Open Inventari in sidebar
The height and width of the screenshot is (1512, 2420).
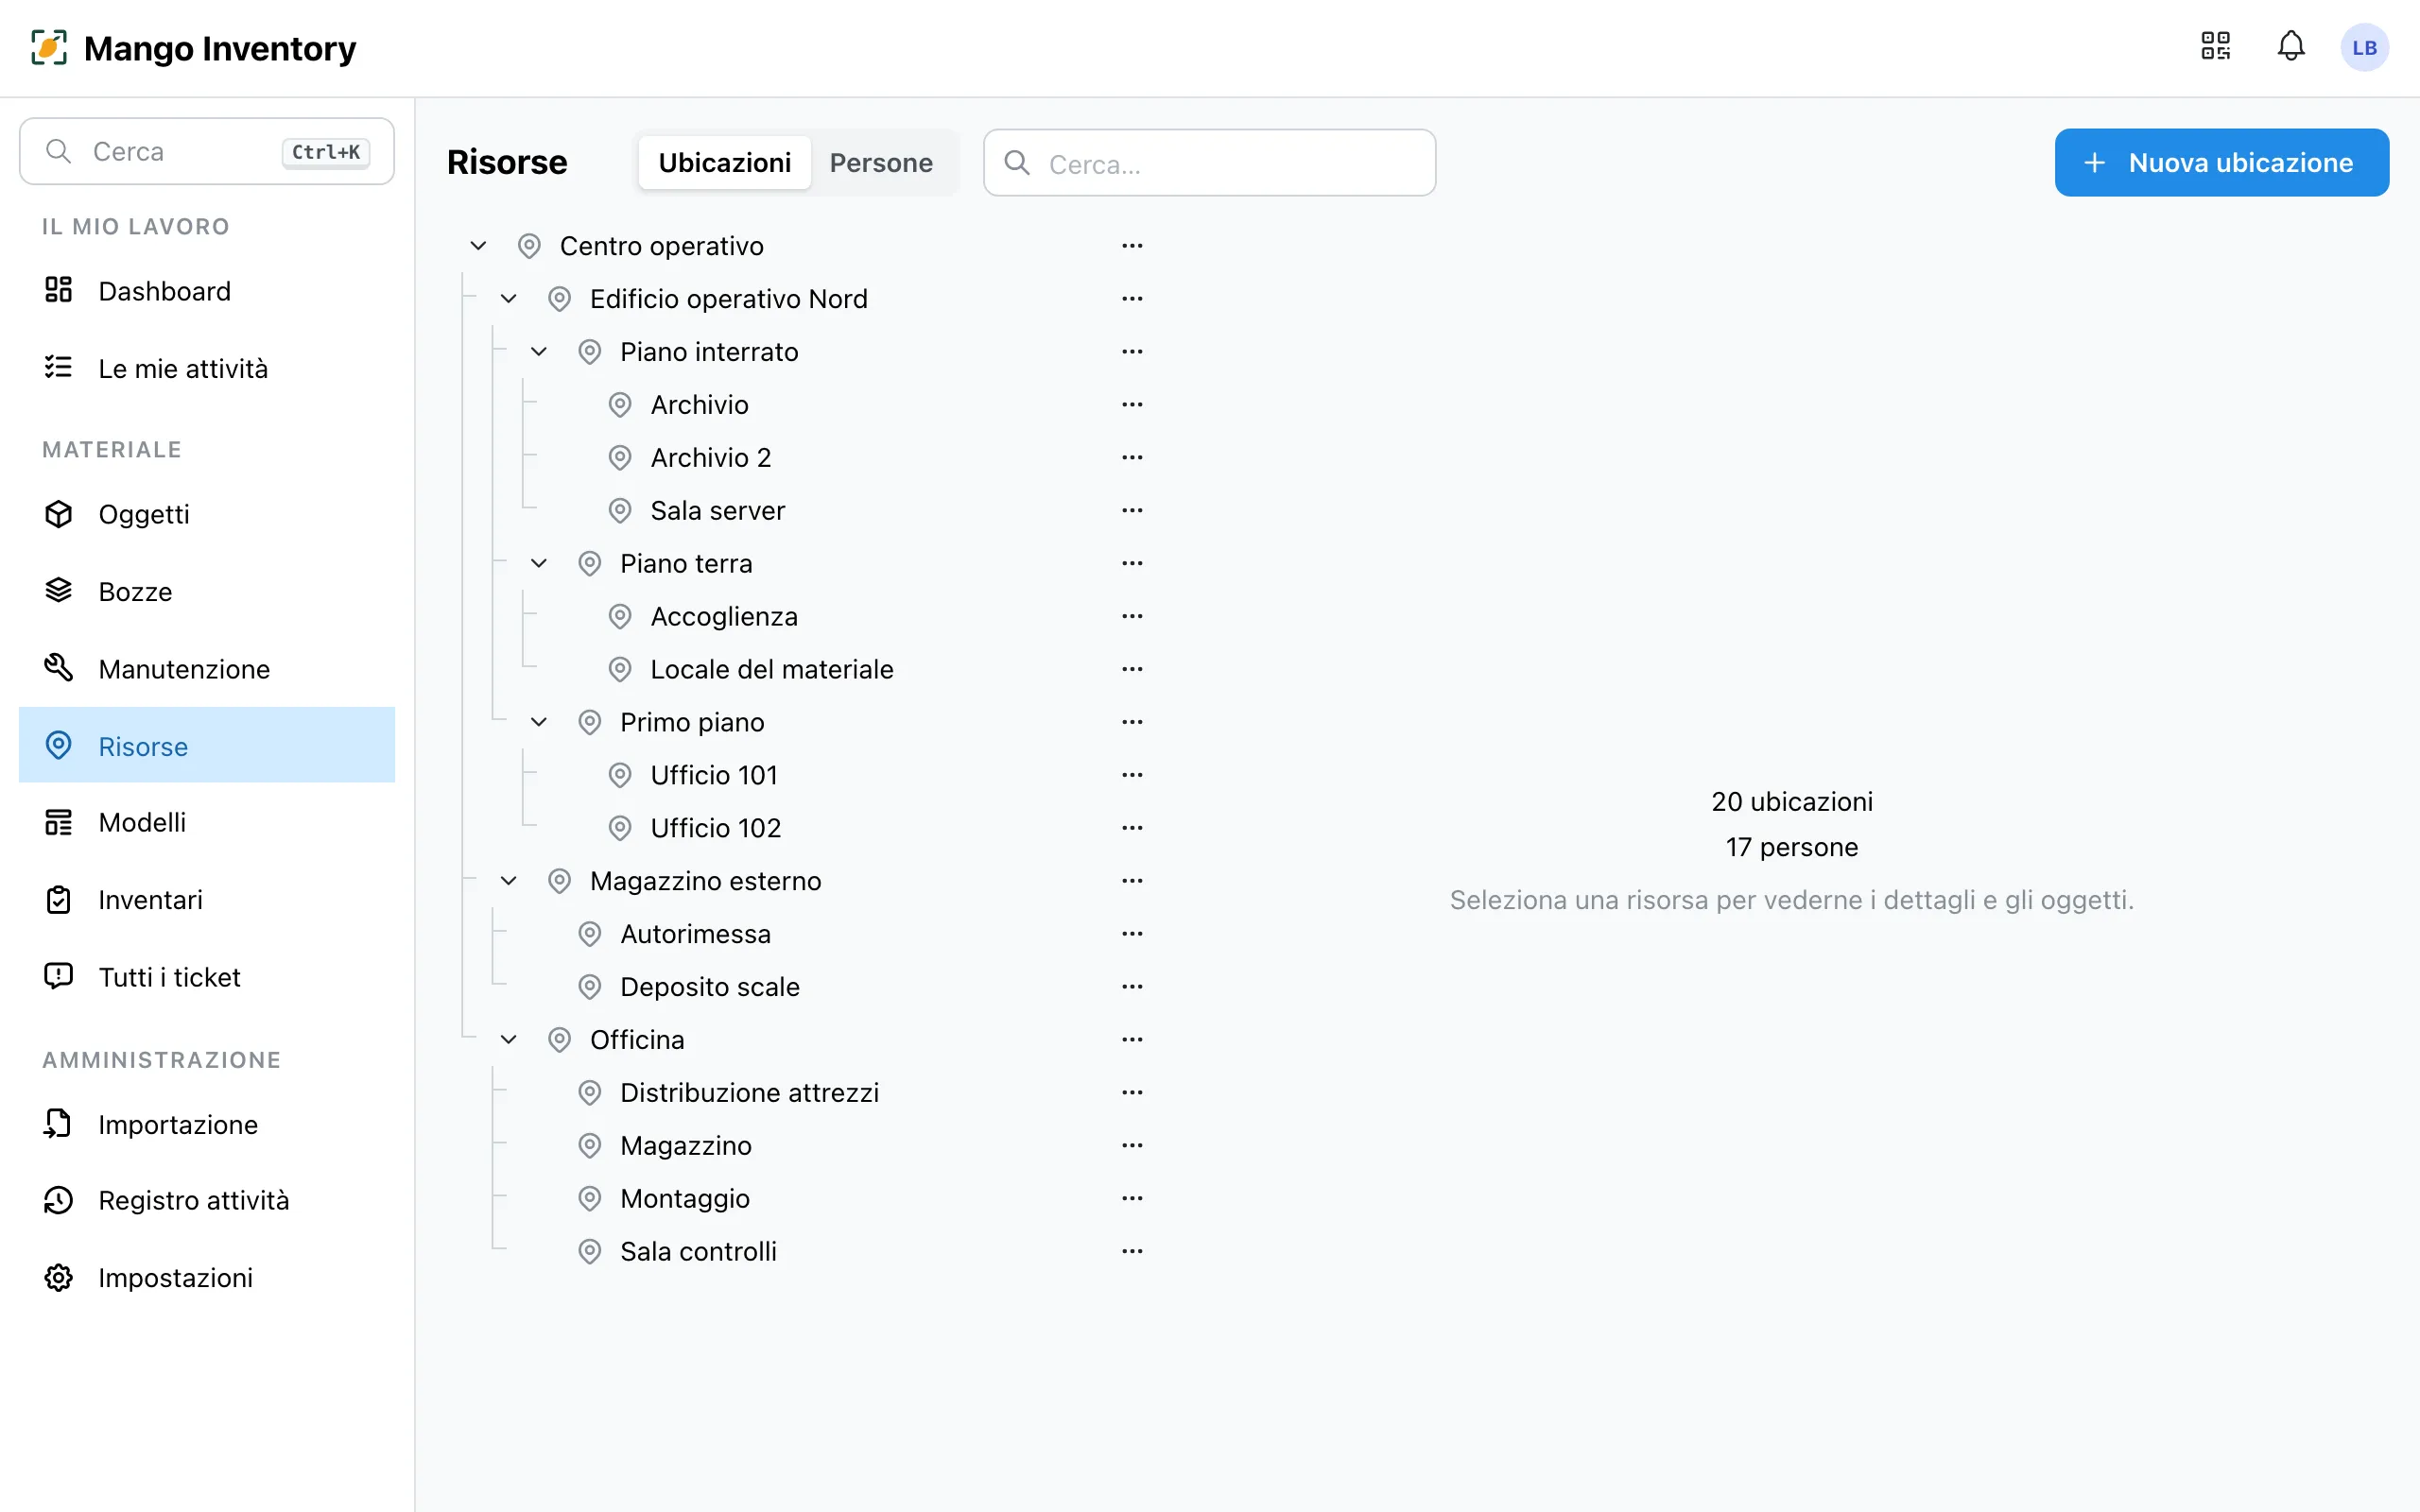[207, 900]
